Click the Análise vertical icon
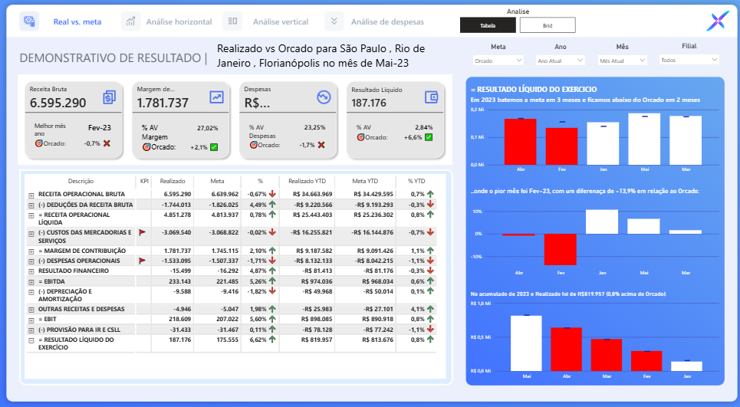 232,21
